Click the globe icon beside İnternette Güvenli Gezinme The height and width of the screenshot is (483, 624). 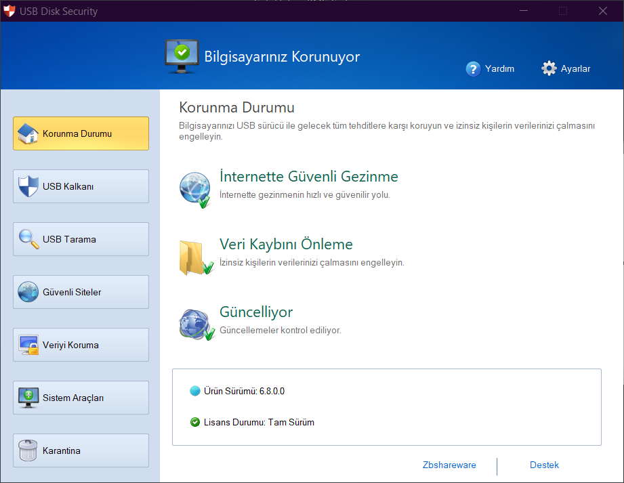tap(195, 188)
